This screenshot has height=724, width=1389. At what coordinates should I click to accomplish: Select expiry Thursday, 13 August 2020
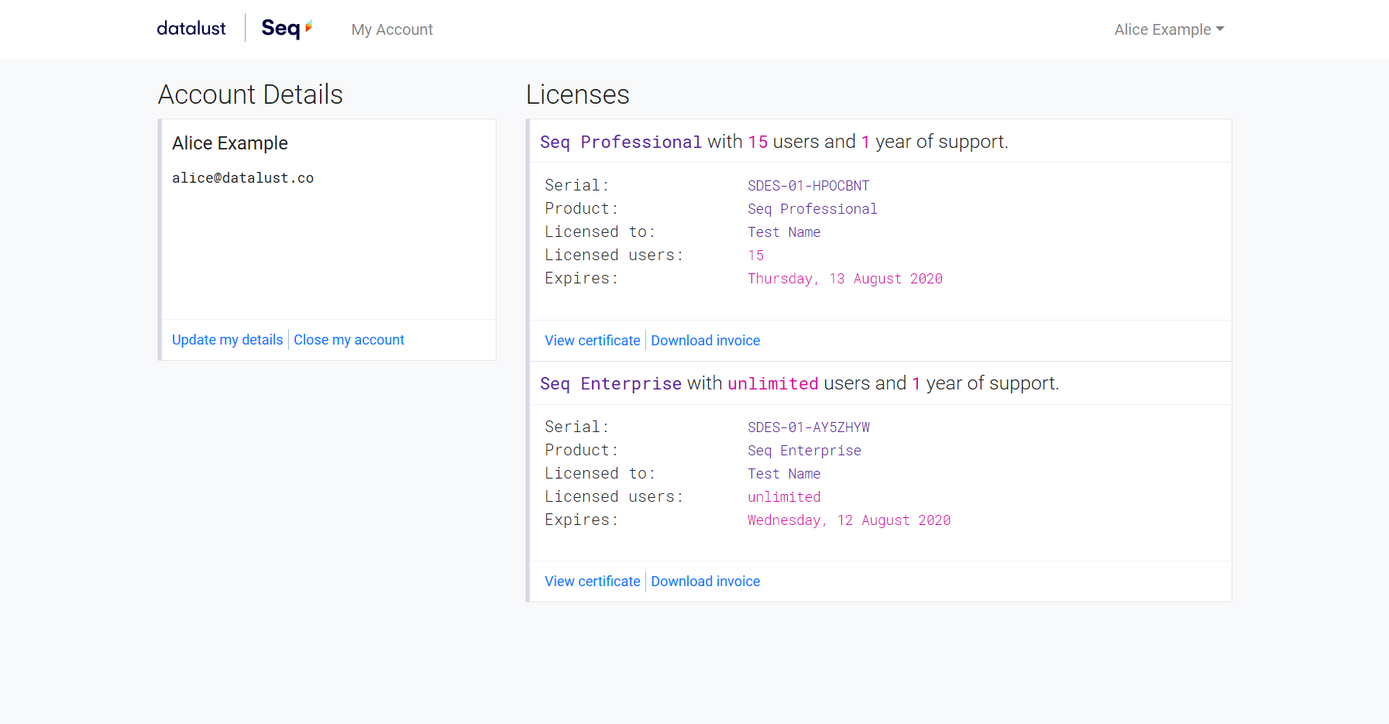click(845, 279)
